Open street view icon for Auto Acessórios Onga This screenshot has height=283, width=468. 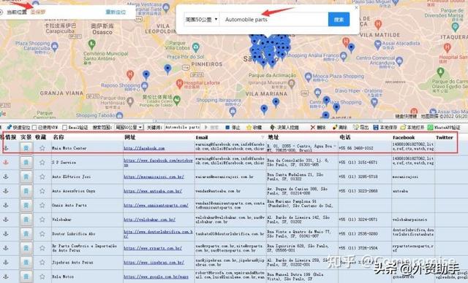(x=26, y=191)
